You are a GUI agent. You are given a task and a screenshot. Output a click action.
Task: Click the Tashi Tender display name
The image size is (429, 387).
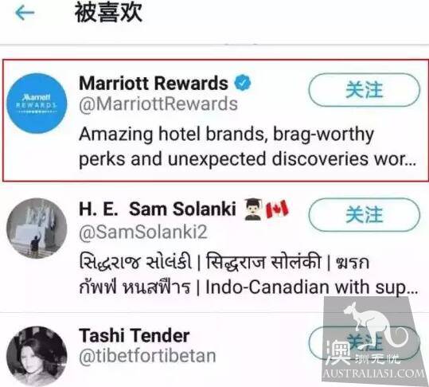pyautogui.click(x=134, y=335)
